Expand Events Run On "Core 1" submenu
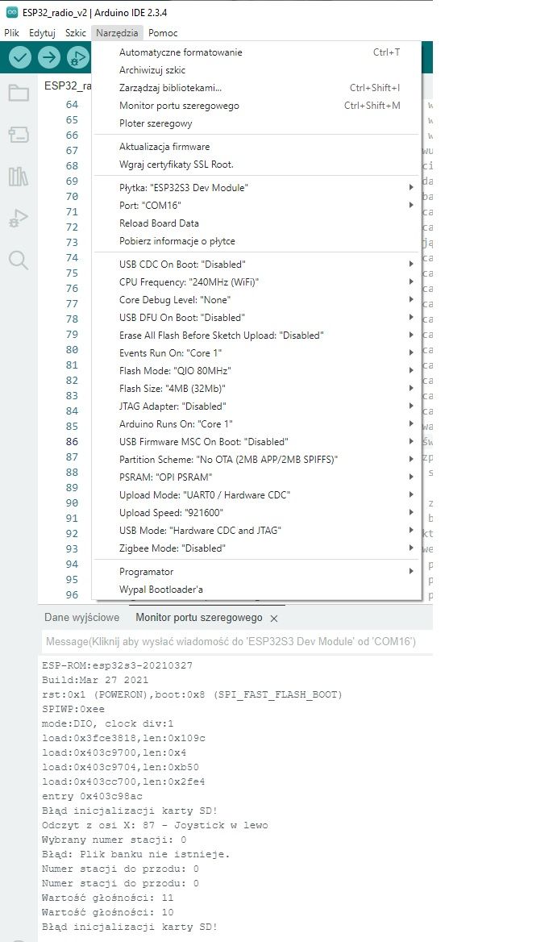 [256, 352]
